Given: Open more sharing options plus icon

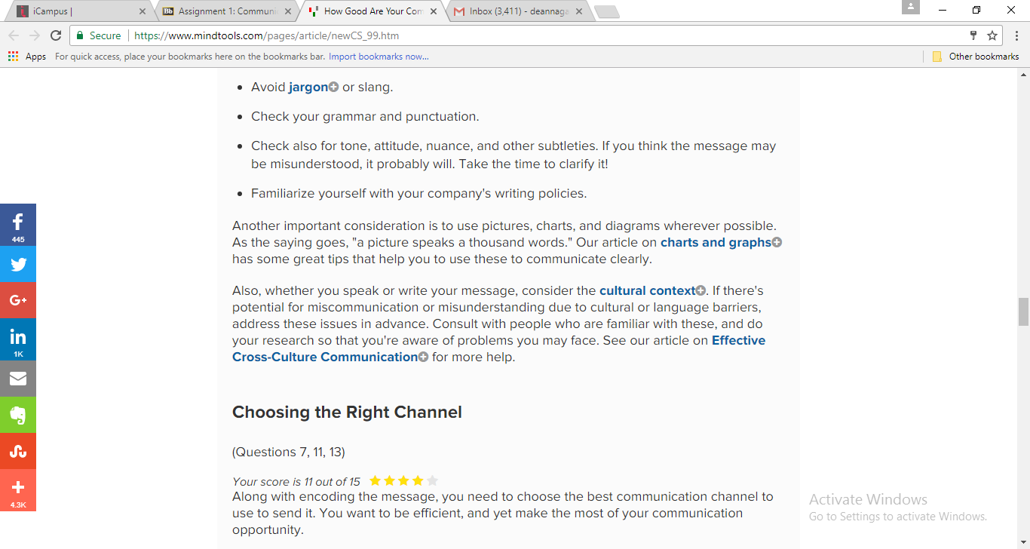Looking at the screenshot, I should pyautogui.click(x=18, y=489).
